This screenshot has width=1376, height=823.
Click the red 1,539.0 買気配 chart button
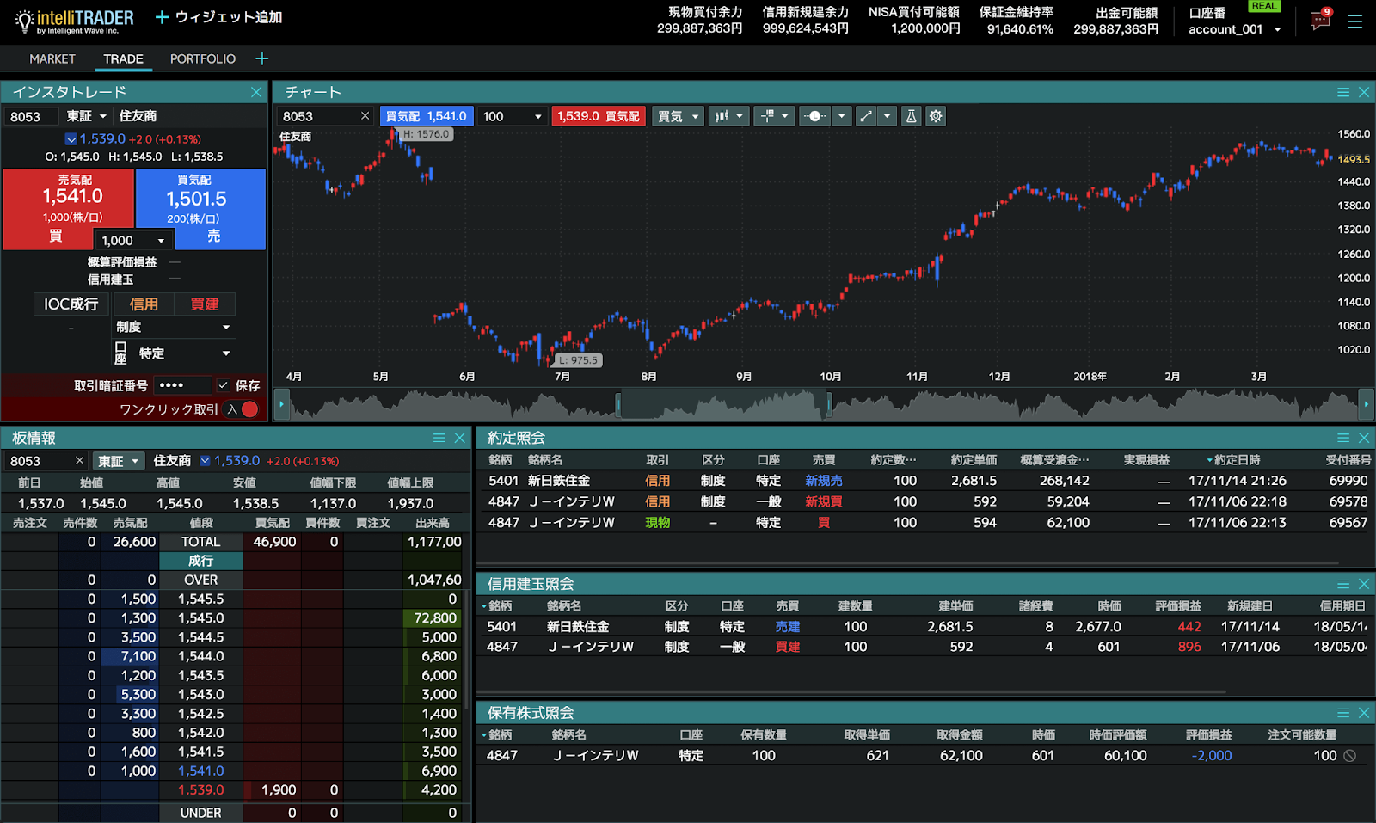tap(599, 116)
